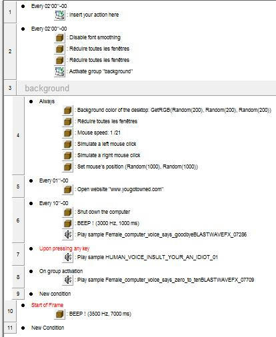
Task: Click the speaker icon for the zero_to_ten sample
Action: tap(67, 280)
